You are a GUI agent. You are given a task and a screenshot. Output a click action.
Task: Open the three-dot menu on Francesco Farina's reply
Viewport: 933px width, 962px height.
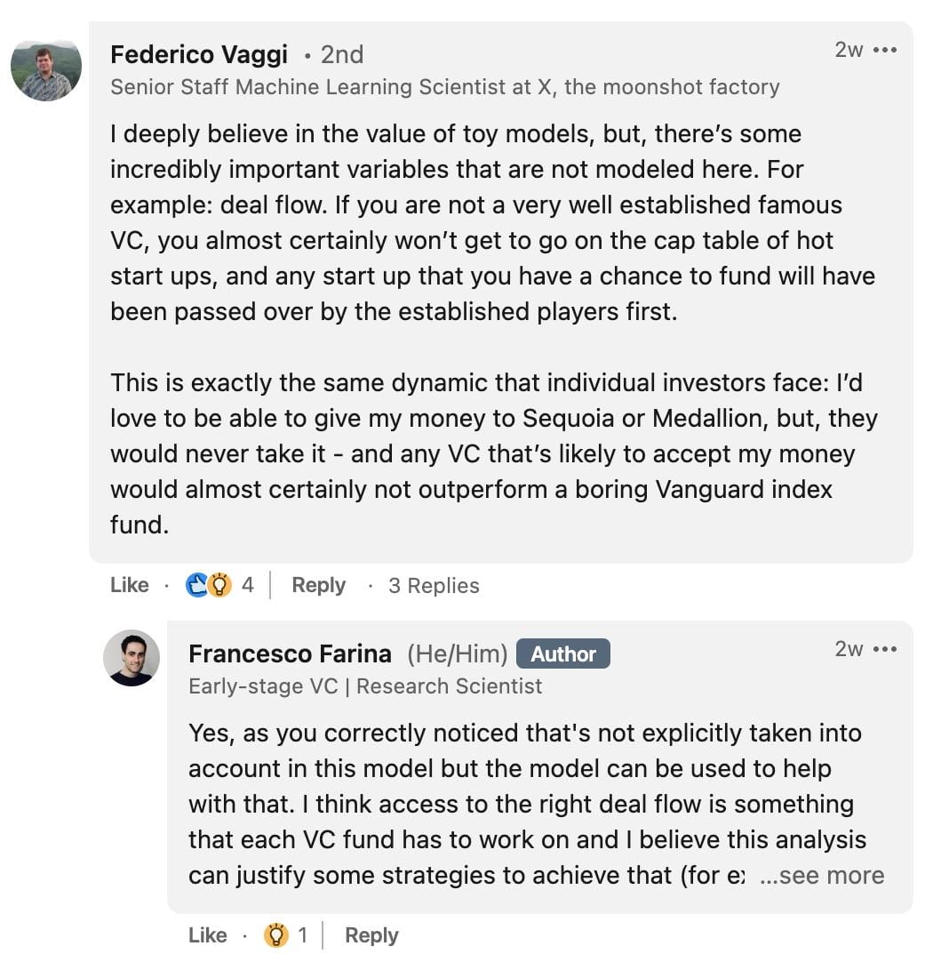885,649
